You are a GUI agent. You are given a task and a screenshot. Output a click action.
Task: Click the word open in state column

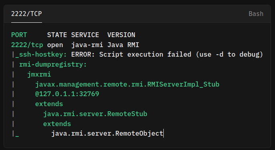coord(55,45)
